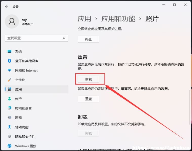Click the vertical scrollbar thumb
The height and width of the screenshot is (151, 192).
coord(190,107)
